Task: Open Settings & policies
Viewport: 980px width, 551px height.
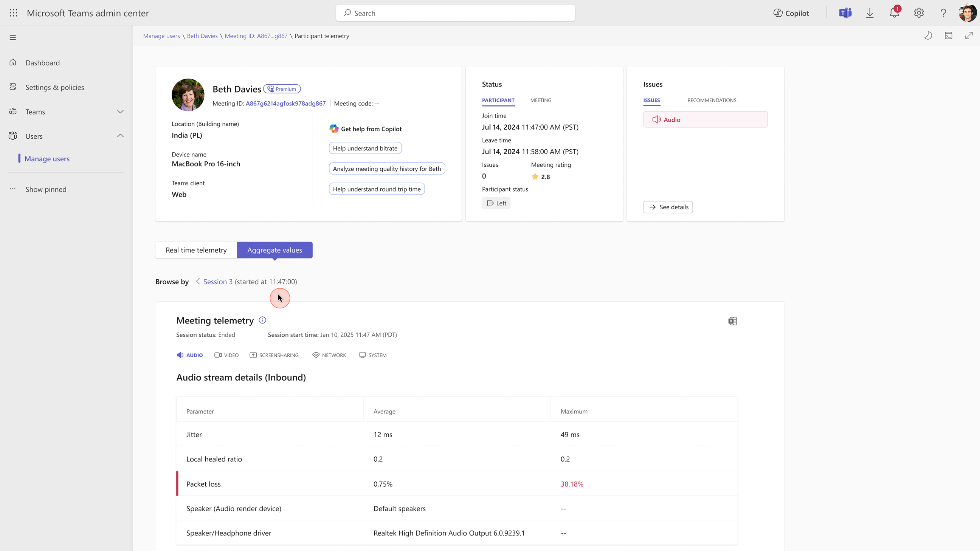Action: [54, 87]
